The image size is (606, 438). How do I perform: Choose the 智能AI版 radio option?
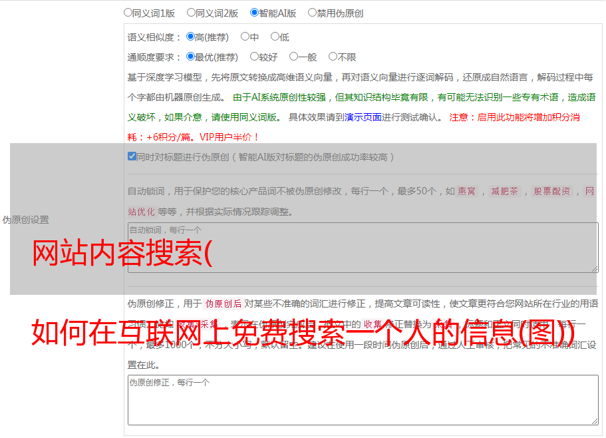254,13
